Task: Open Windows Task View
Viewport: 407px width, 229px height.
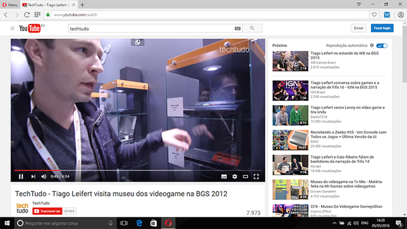Action: (x=124, y=223)
